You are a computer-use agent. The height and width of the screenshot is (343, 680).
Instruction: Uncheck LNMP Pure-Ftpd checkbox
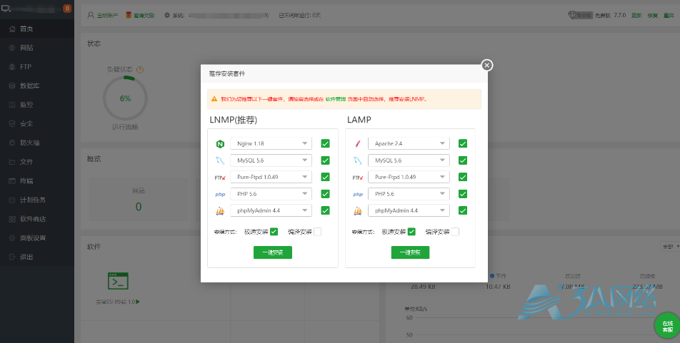325,177
